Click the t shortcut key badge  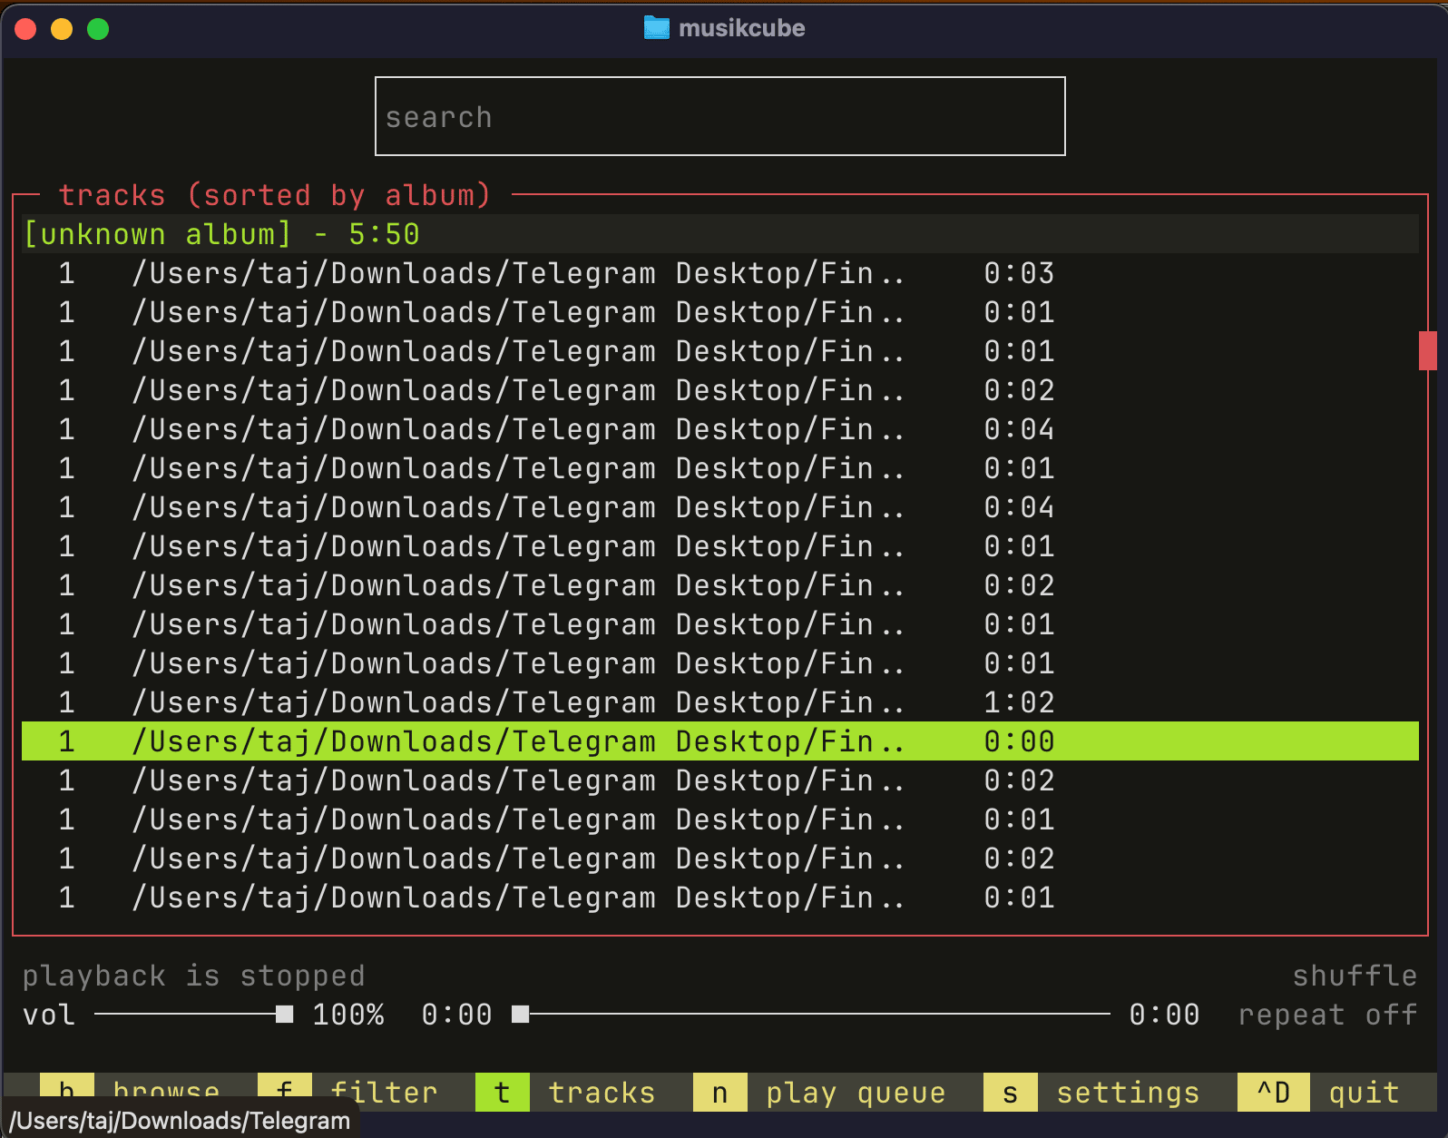pyautogui.click(x=502, y=1092)
